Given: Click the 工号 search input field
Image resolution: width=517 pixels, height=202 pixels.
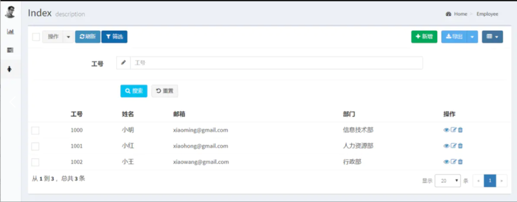Looking at the screenshot, I should (276, 63).
